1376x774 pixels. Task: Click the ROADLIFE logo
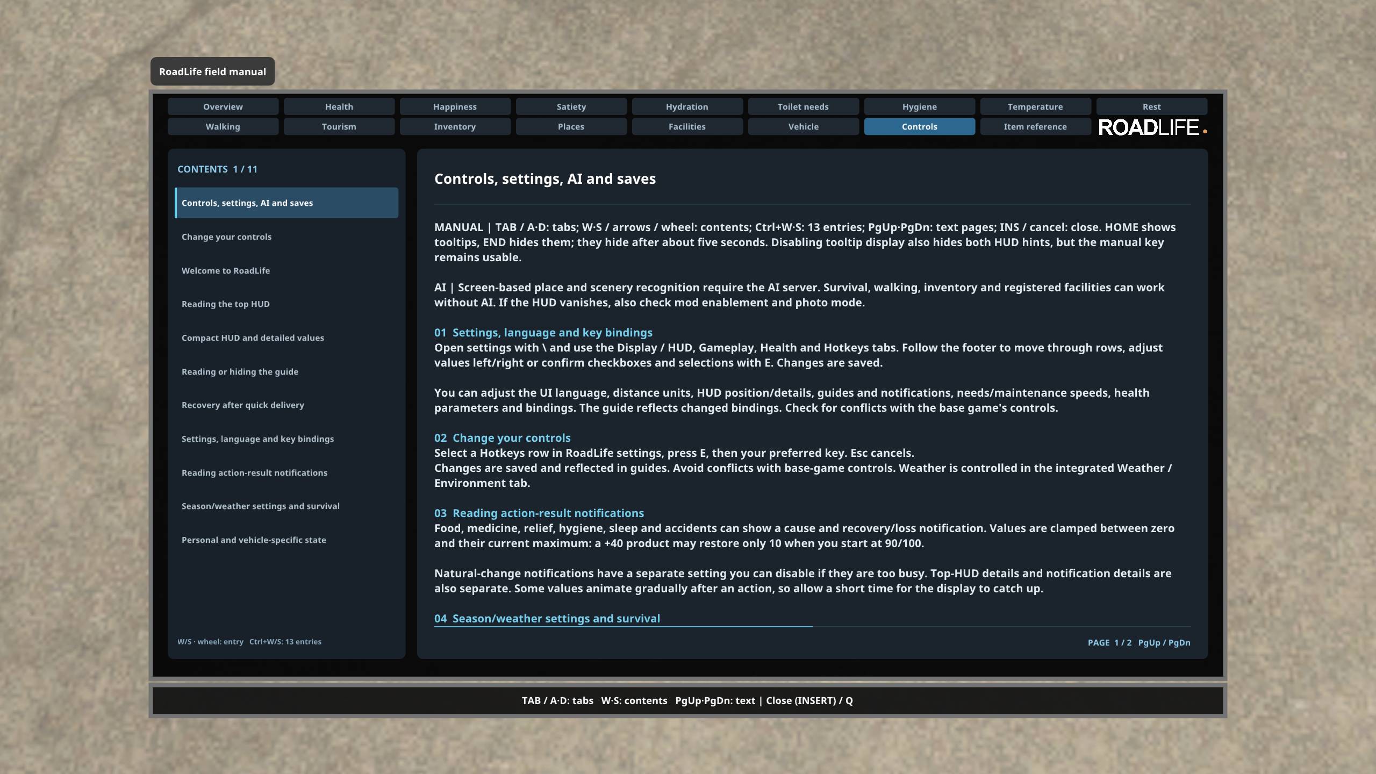pyautogui.click(x=1152, y=127)
